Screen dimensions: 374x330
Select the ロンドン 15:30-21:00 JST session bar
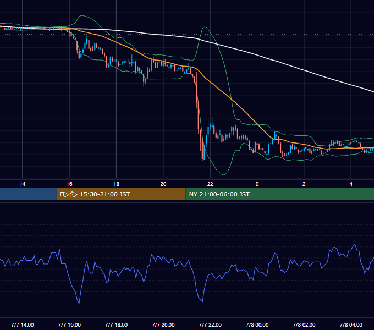coord(121,194)
